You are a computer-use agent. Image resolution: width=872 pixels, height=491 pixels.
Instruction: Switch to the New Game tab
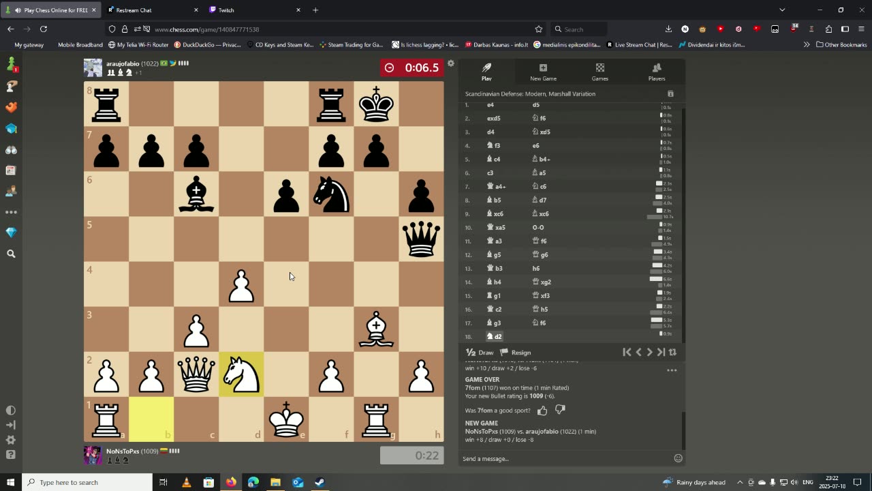pyautogui.click(x=543, y=72)
